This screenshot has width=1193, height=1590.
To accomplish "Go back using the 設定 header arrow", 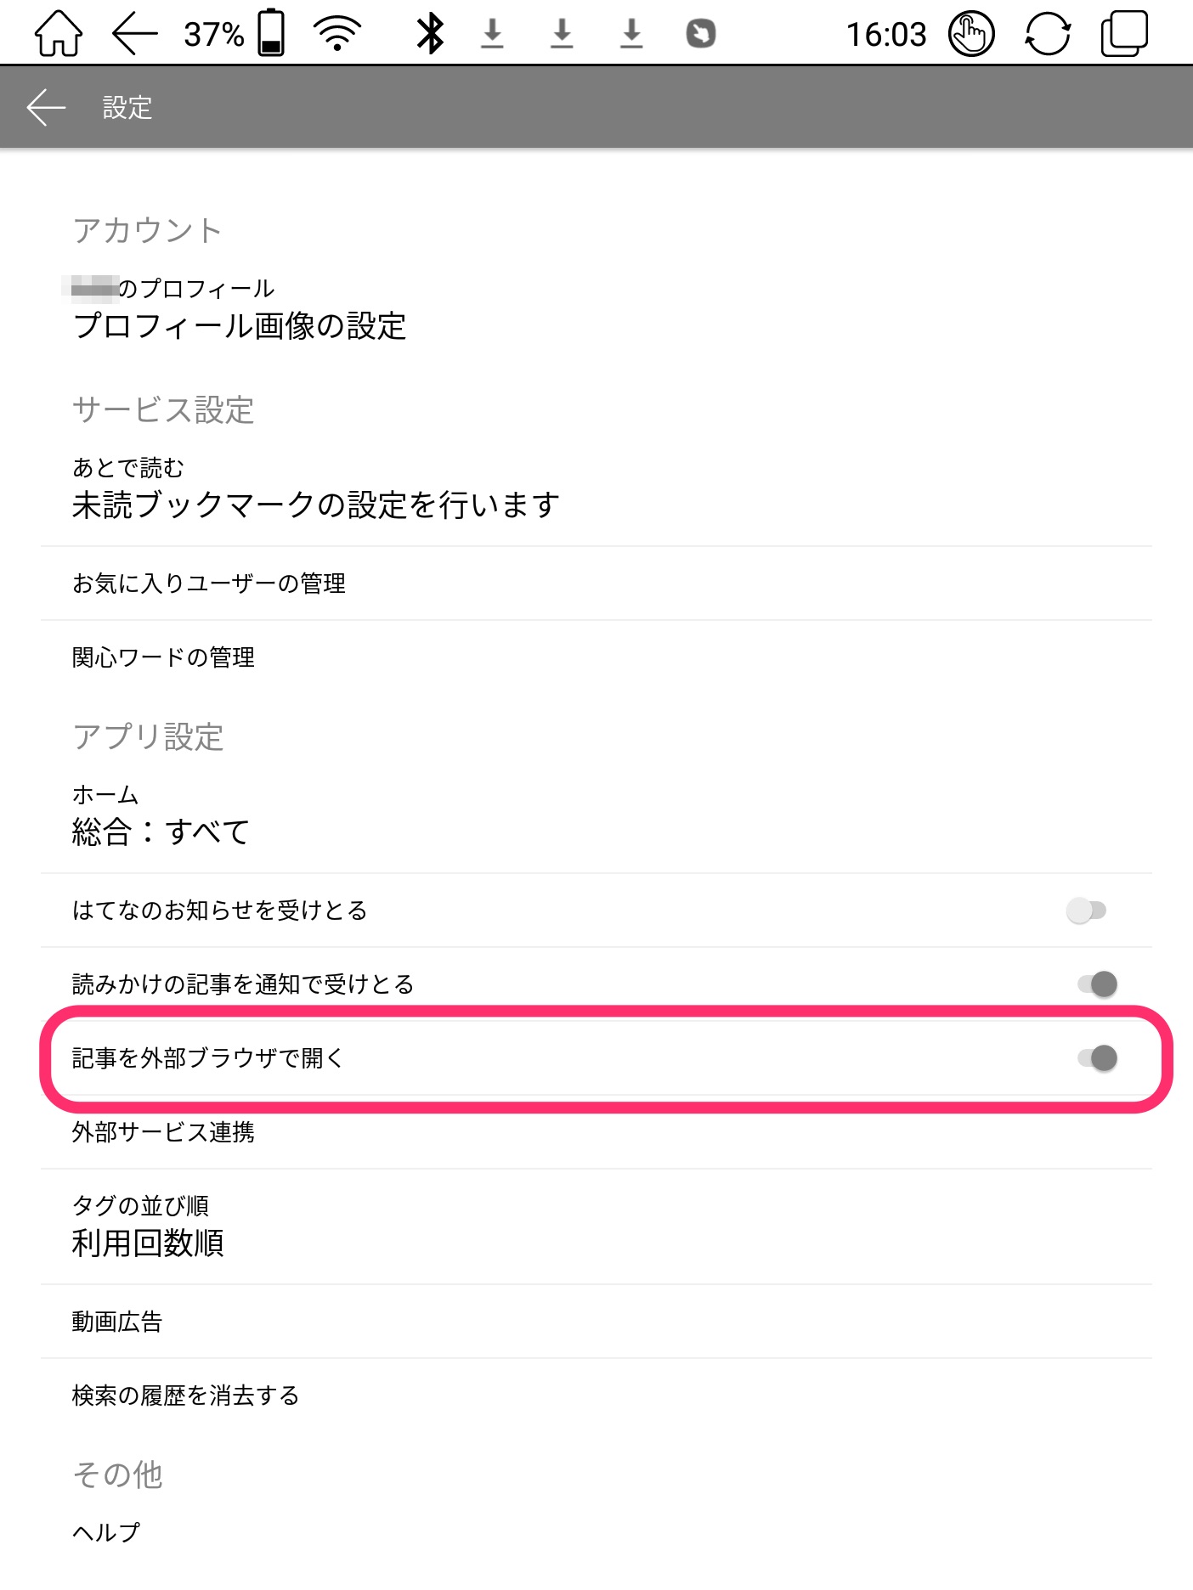I will click(46, 108).
